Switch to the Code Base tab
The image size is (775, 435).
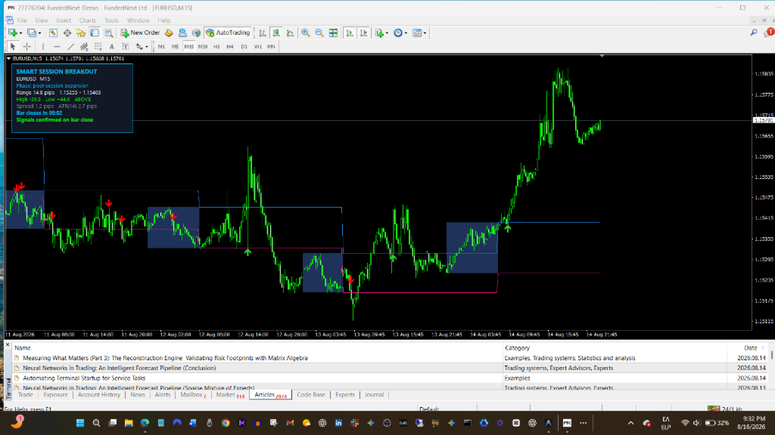[311, 394]
